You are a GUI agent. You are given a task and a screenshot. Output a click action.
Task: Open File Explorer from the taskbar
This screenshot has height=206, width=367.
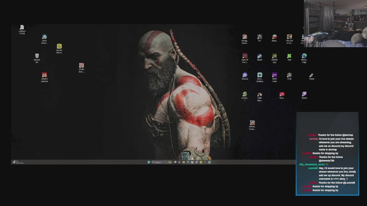click(x=184, y=162)
